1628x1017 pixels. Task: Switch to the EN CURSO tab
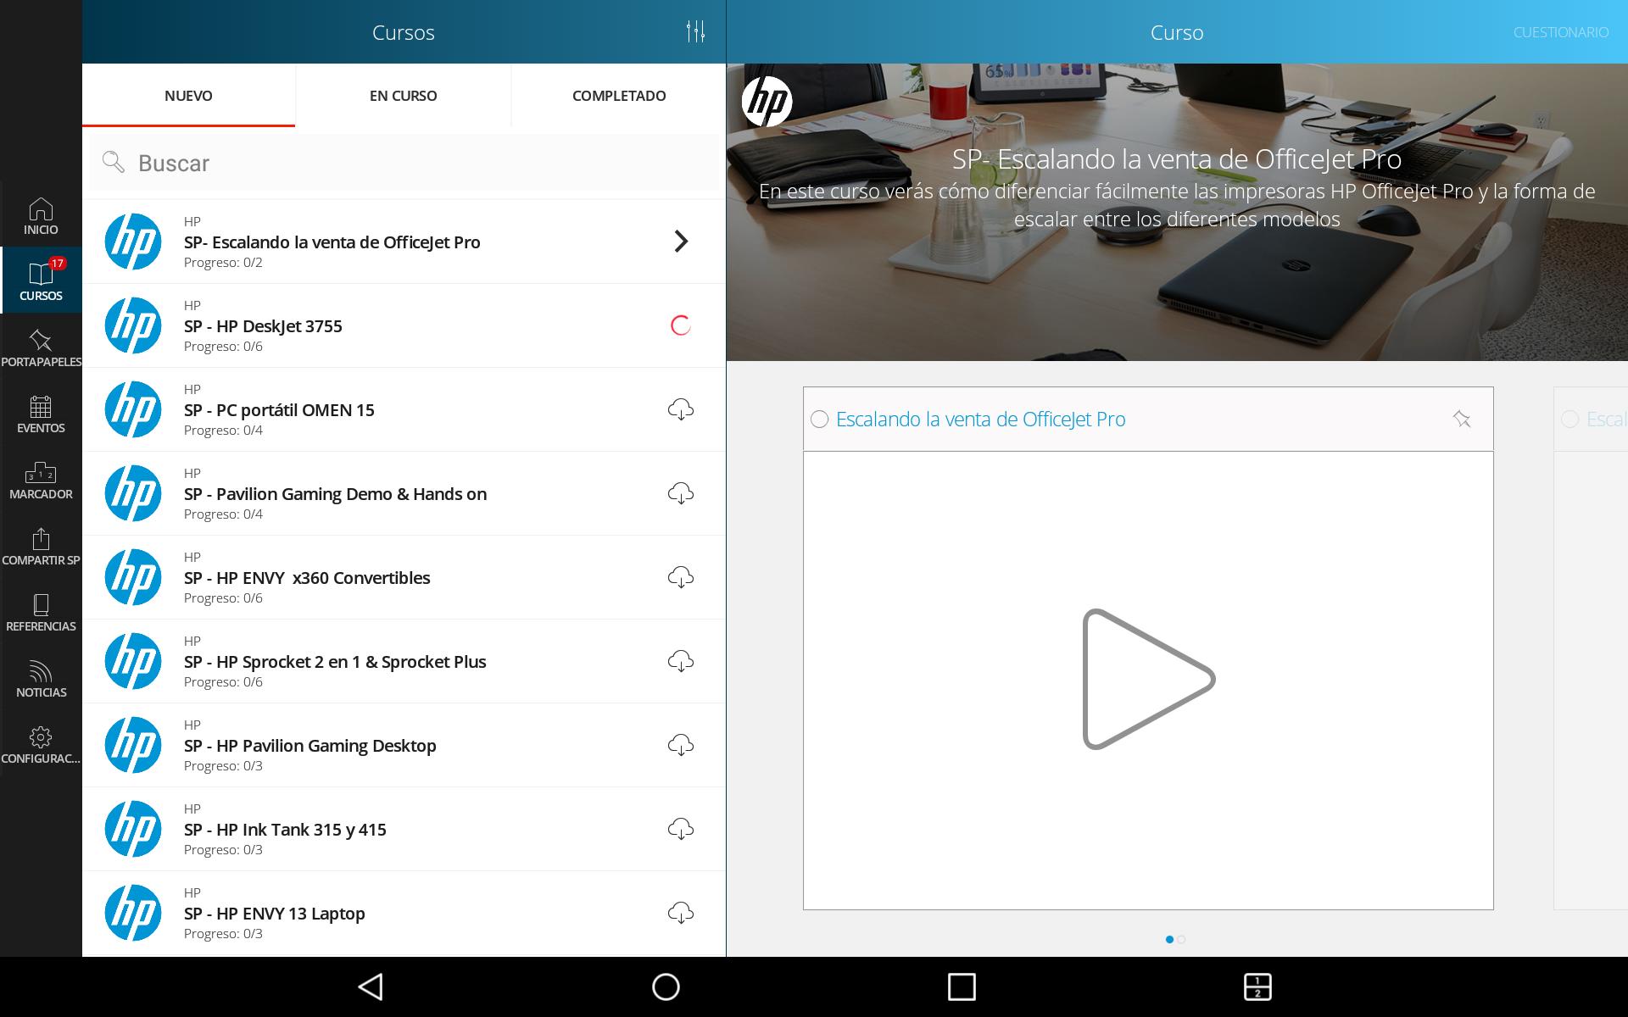404,96
